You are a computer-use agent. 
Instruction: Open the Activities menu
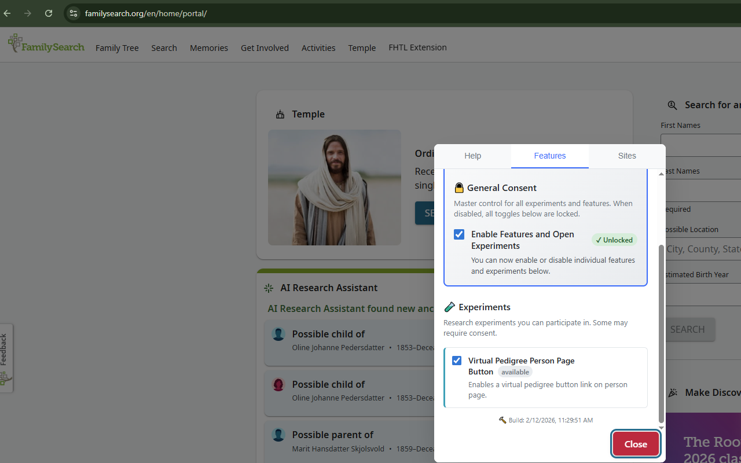point(318,48)
